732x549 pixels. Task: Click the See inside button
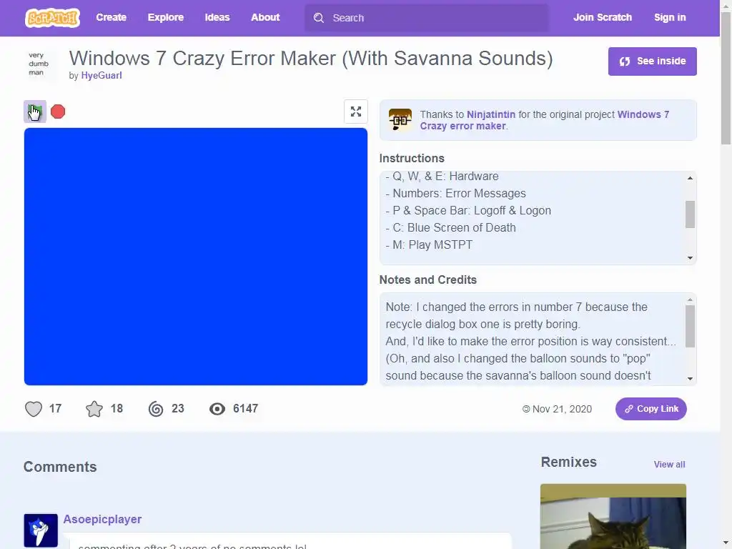pyautogui.click(x=652, y=61)
